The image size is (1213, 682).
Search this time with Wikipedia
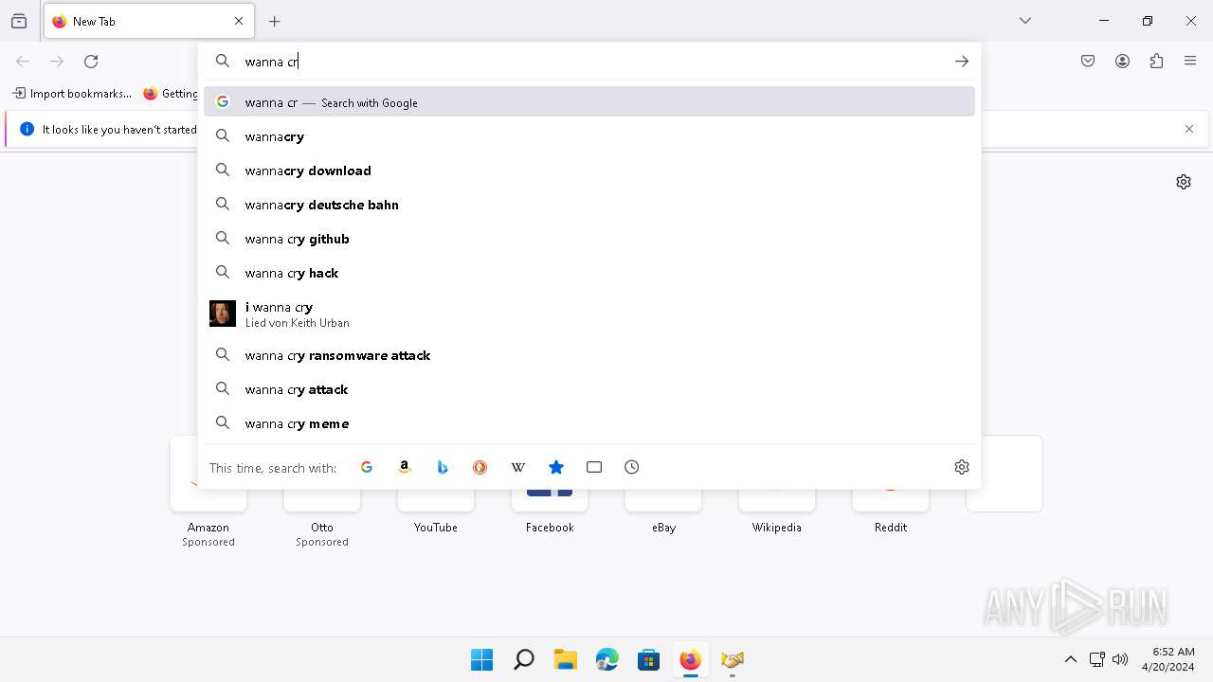518,467
